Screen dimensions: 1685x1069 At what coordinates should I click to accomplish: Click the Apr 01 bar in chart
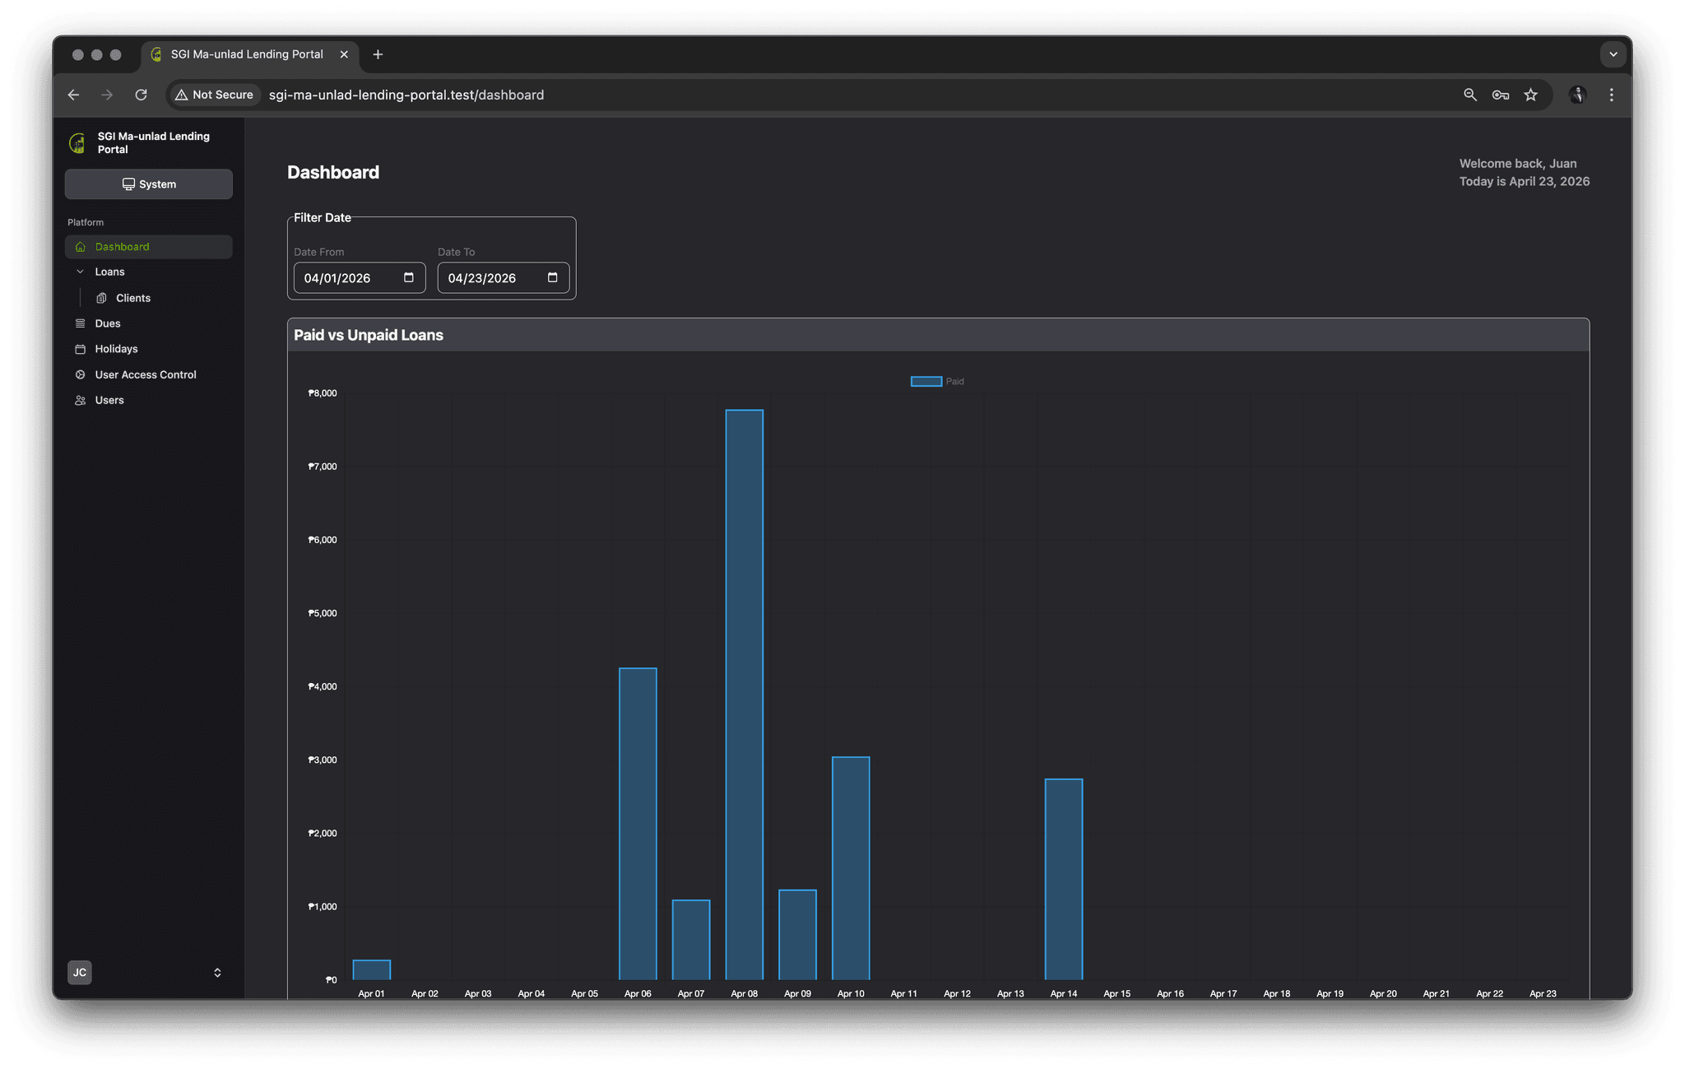click(x=372, y=970)
